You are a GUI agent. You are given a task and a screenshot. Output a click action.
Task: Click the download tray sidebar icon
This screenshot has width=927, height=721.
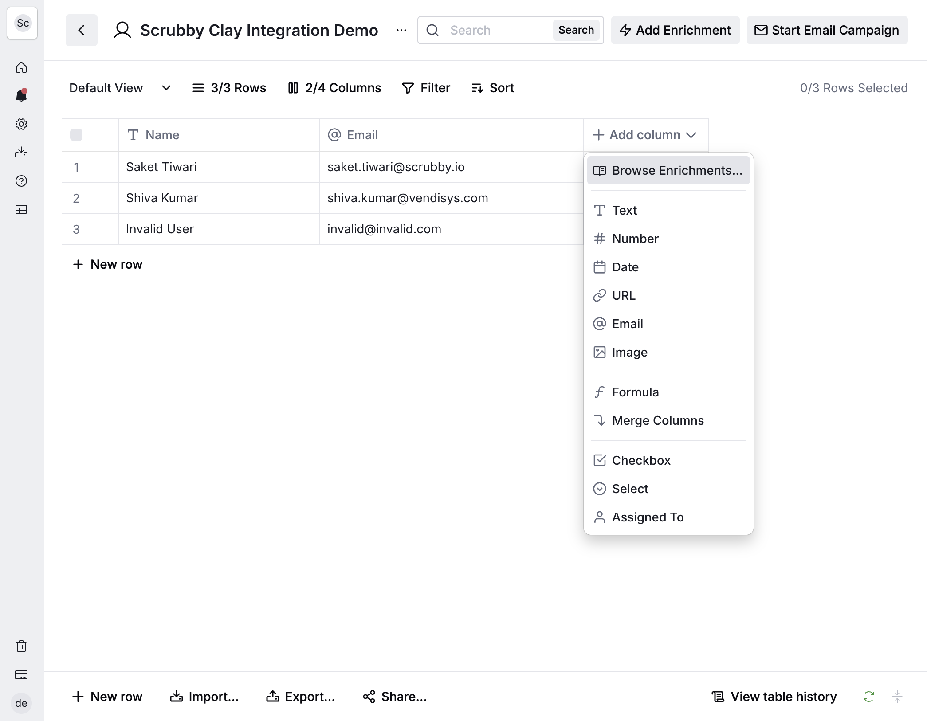pos(21,153)
